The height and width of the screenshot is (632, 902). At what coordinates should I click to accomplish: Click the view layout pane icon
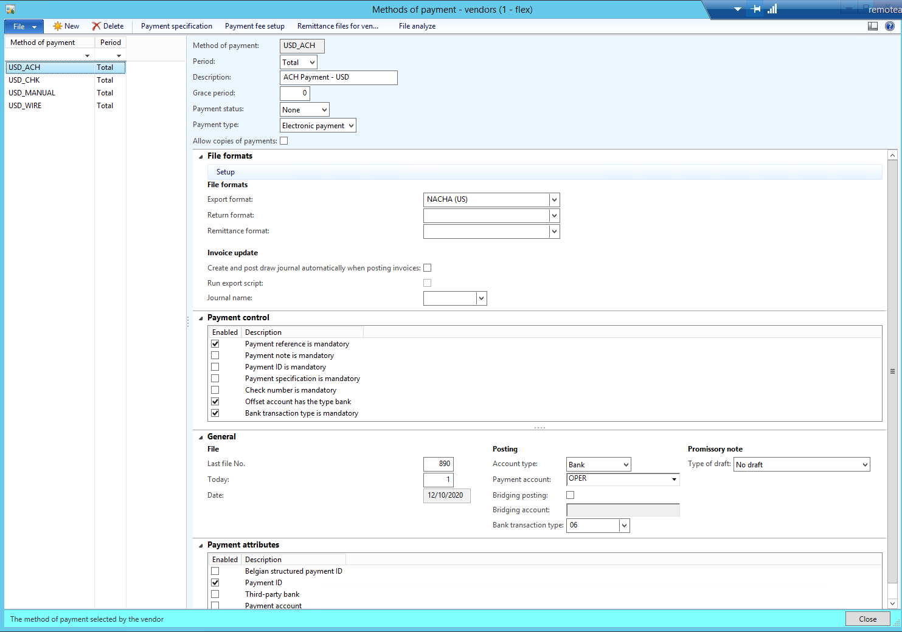(x=873, y=26)
